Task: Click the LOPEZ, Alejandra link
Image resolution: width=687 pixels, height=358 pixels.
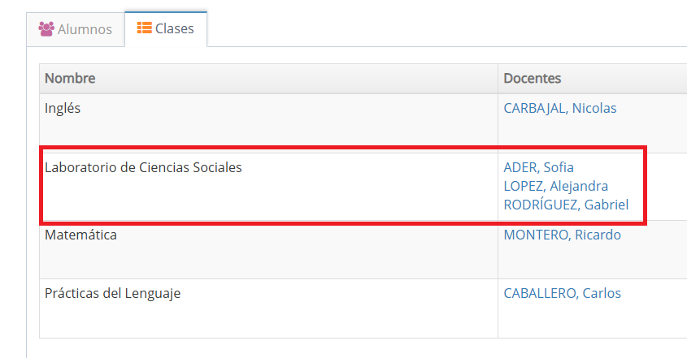Action: (x=556, y=186)
